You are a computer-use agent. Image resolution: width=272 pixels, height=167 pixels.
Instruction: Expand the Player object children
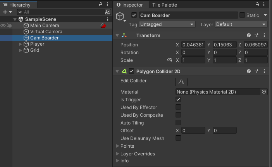(21, 44)
